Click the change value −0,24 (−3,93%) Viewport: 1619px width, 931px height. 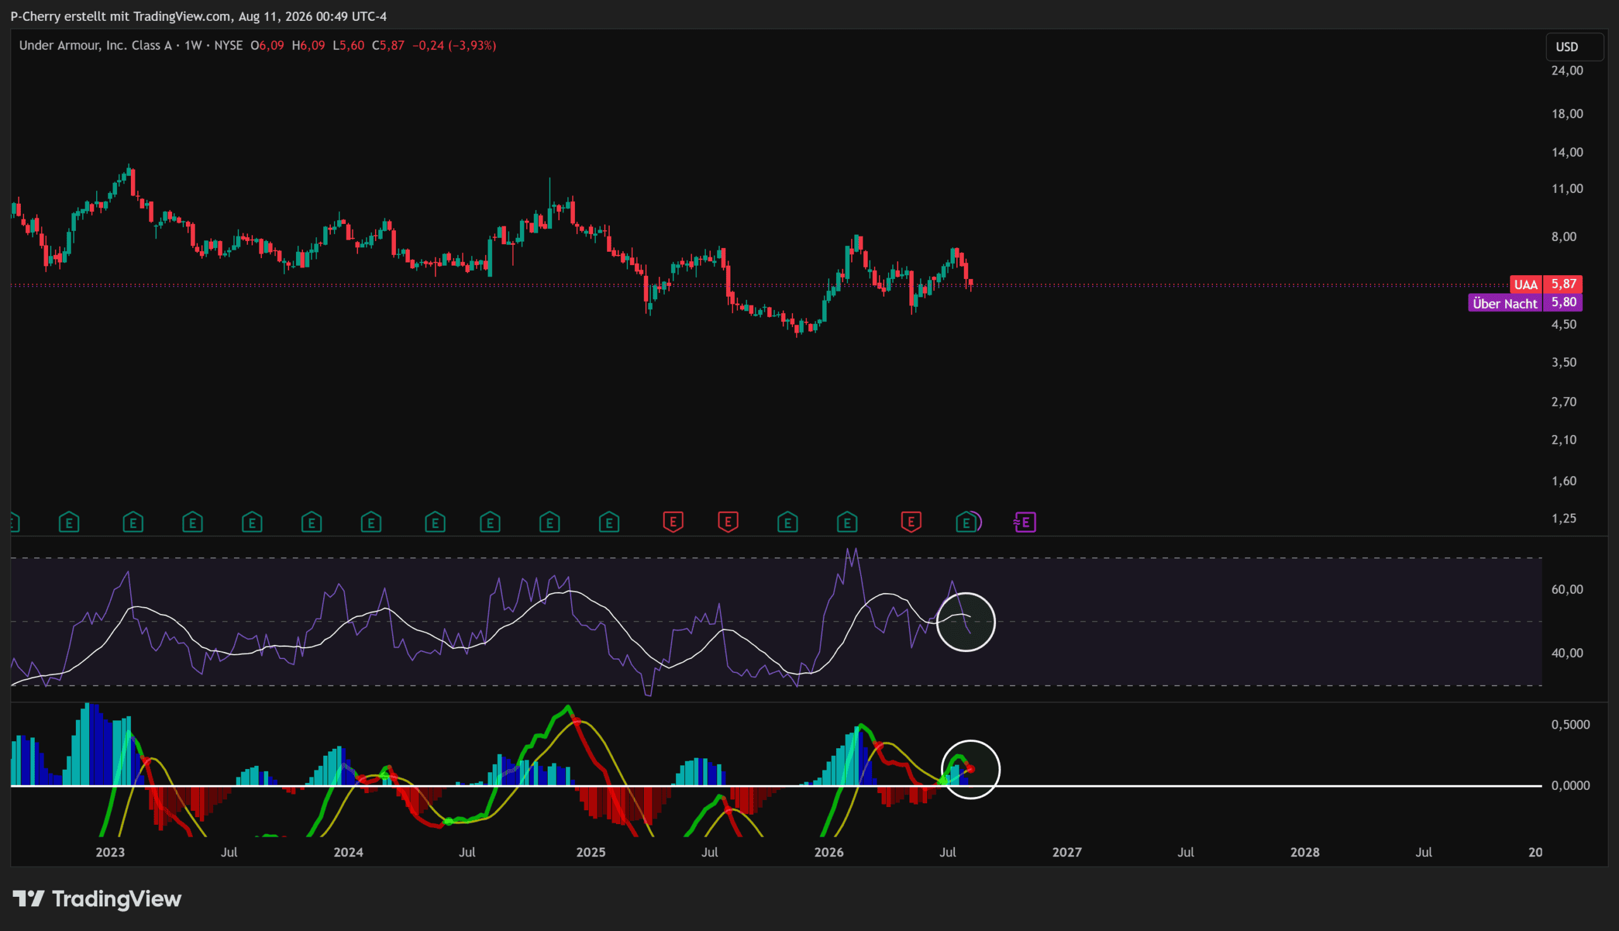pos(455,46)
